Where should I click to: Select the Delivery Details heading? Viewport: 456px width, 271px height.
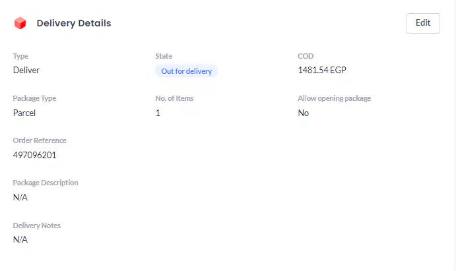(x=74, y=23)
